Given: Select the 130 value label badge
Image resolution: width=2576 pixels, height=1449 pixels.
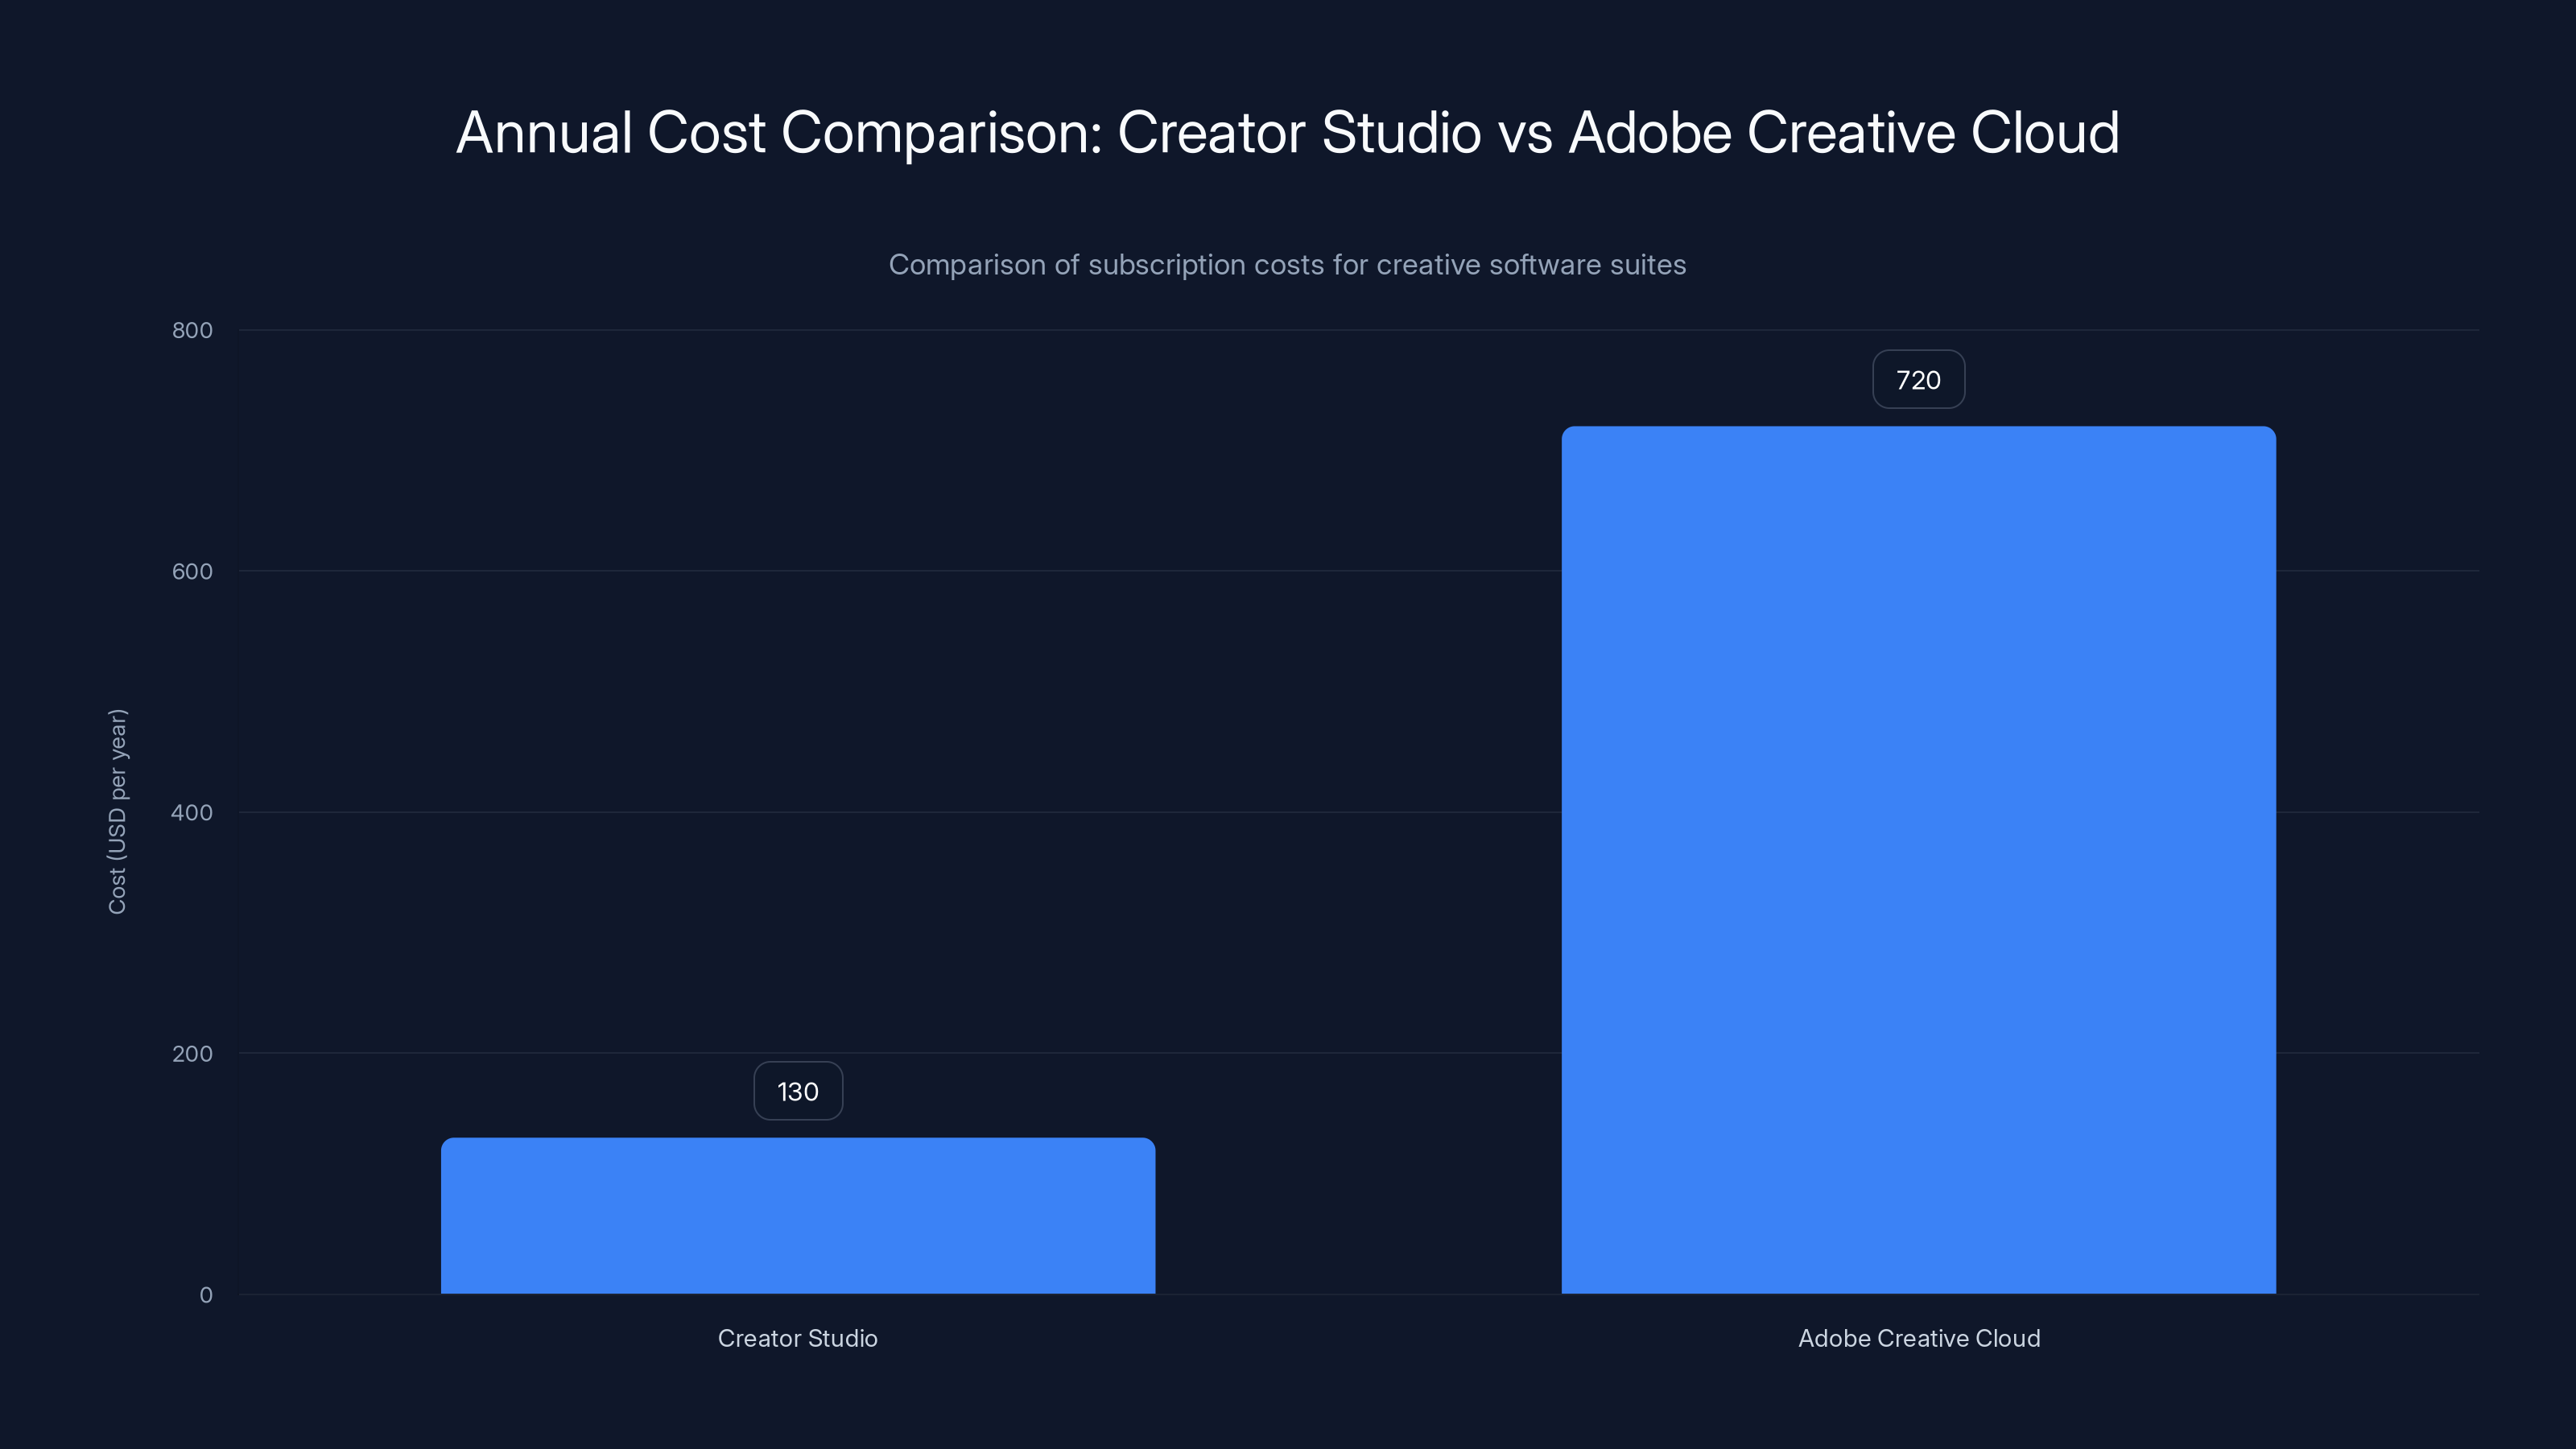Looking at the screenshot, I should 797,1091.
